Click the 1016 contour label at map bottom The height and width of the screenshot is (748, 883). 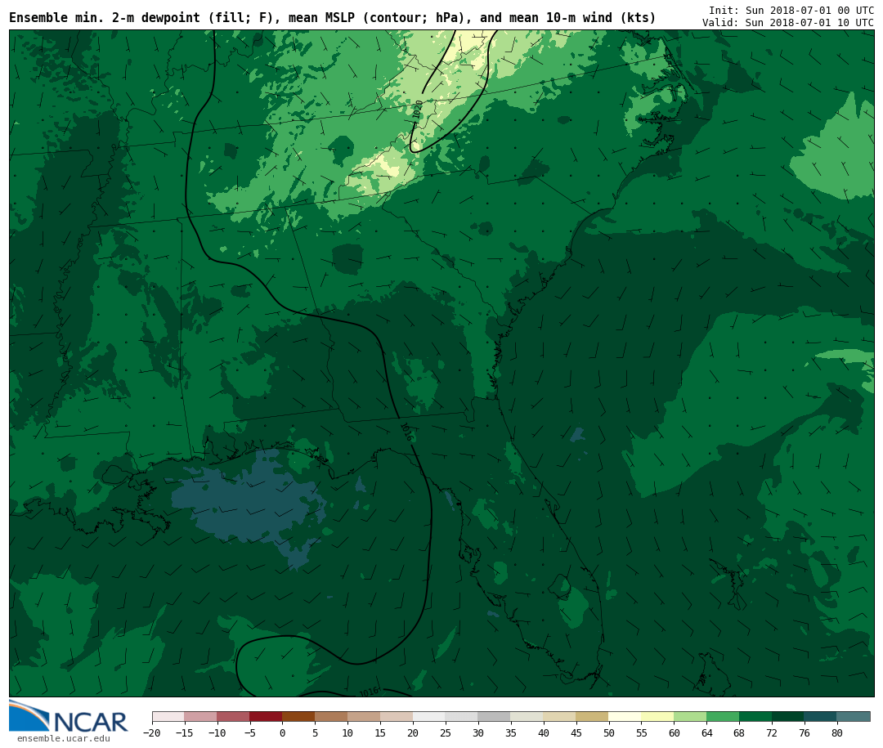point(370,692)
